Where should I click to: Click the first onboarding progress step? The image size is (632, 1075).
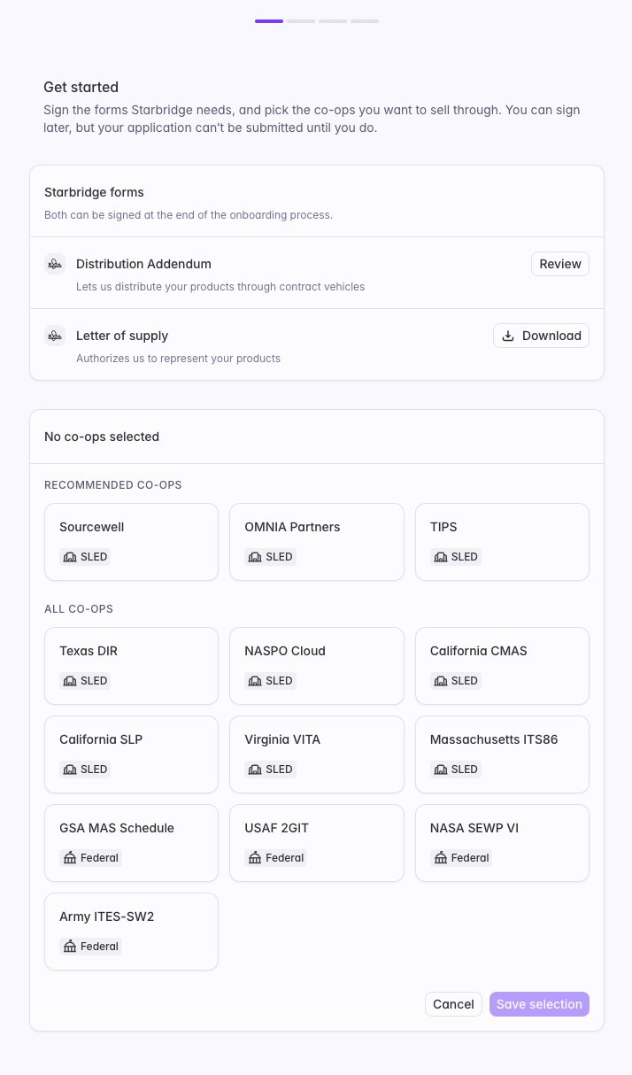(x=269, y=21)
